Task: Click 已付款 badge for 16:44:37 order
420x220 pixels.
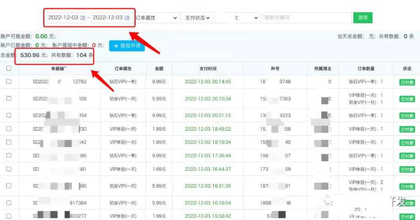Action: (407, 170)
